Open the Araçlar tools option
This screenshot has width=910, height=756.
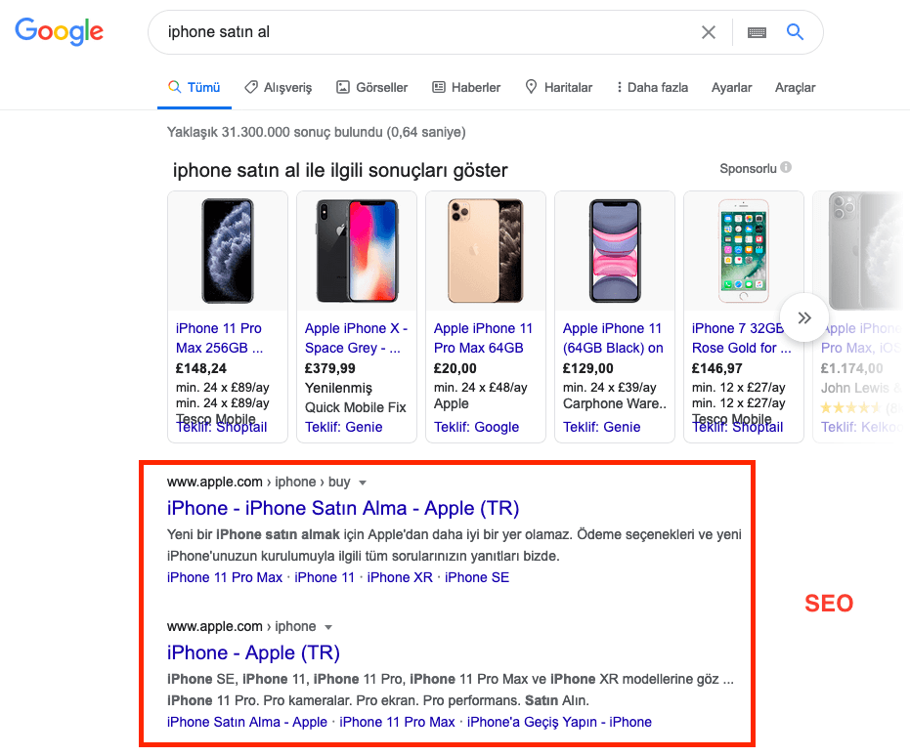[795, 87]
